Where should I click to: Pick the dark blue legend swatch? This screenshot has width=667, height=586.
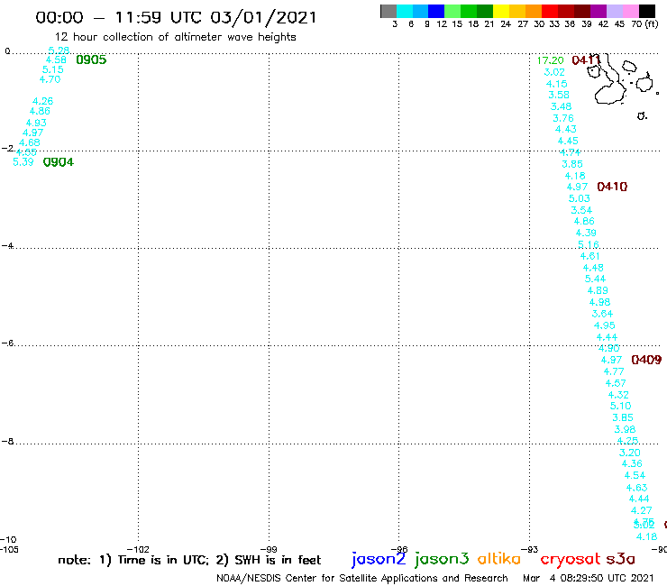pyautogui.click(x=436, y=11)
